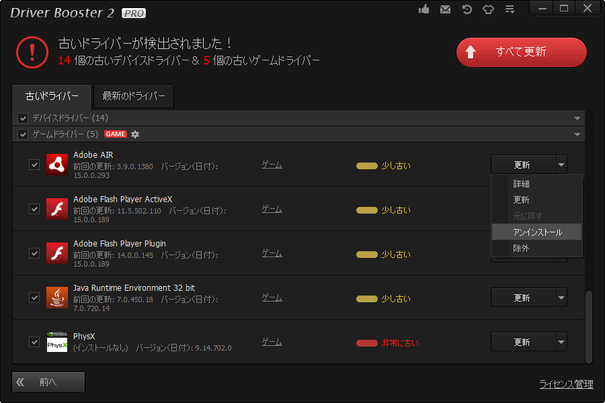This screenshot has width=605, height=403.
Task: Click the 少し古い status for Flash ActiveX
Action: click(x=396, y=210)
